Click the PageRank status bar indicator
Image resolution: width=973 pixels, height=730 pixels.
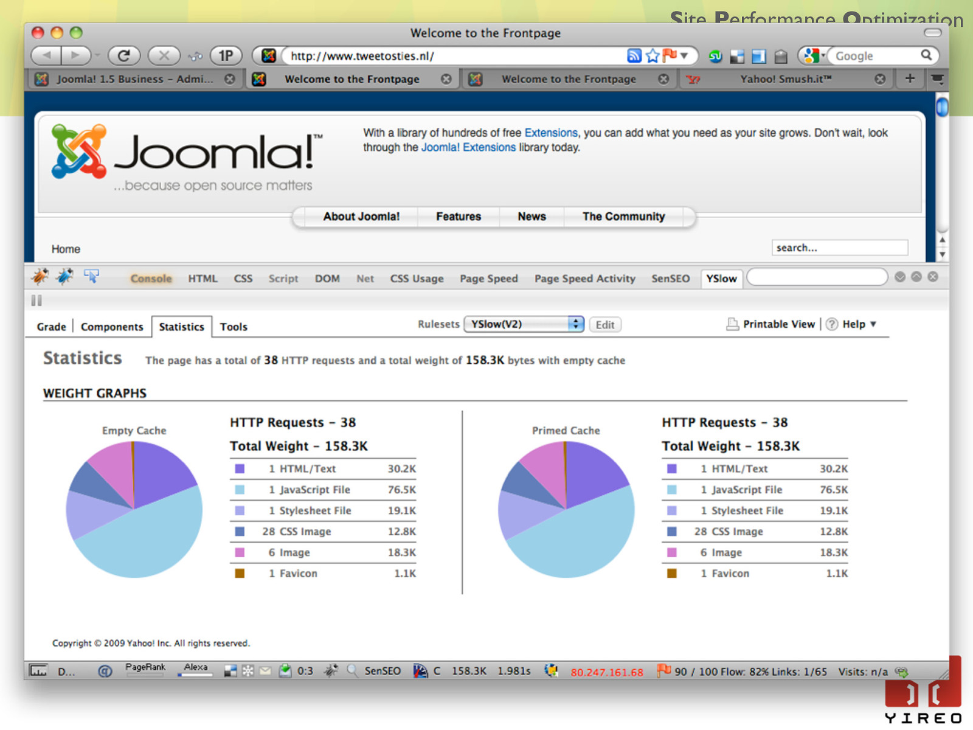coord(145,670)
